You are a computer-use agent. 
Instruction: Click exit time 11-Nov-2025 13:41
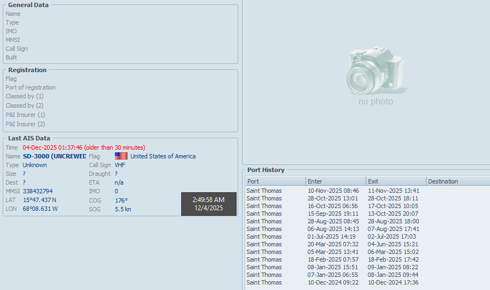coord(394,191)
